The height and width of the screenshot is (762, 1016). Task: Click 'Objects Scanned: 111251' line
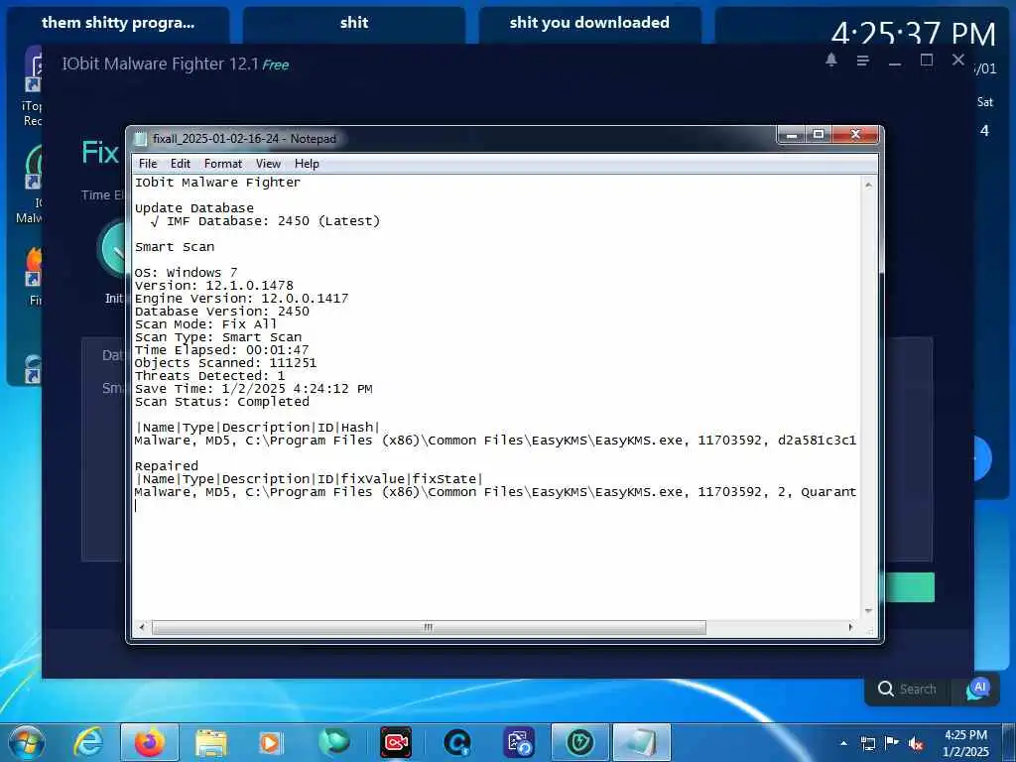(225, 363)
